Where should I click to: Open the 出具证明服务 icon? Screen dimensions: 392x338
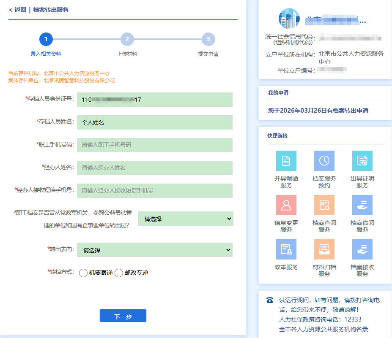[362, 161]
